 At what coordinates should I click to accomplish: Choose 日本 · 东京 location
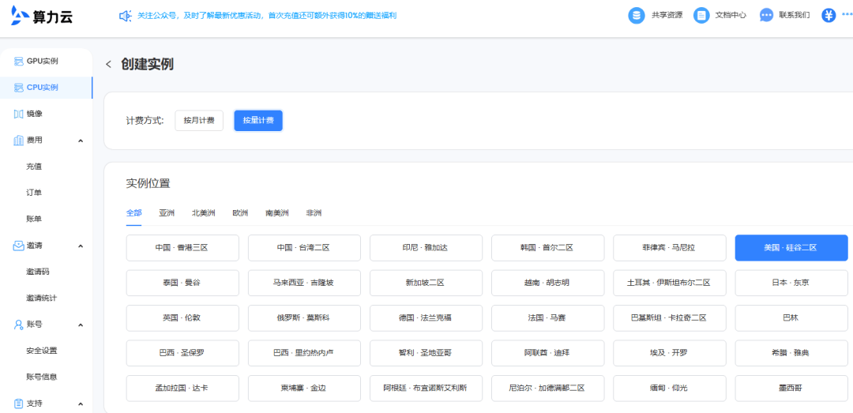tap(791, 283)
